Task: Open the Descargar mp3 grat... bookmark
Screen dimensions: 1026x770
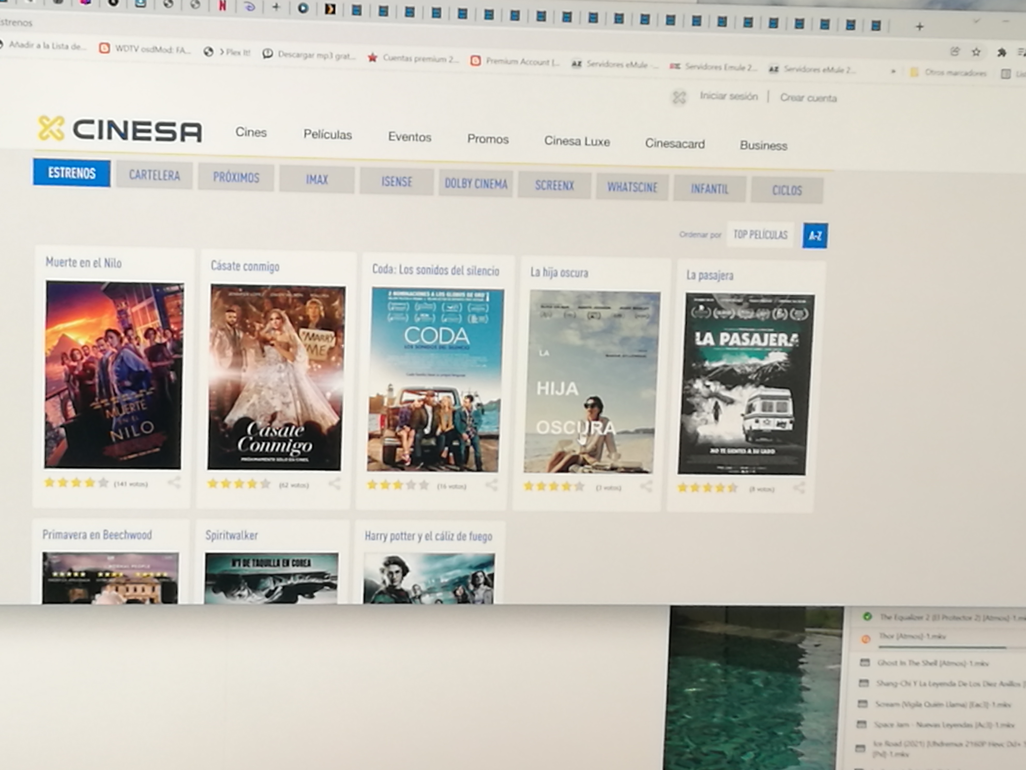Action: coord(309,55)
